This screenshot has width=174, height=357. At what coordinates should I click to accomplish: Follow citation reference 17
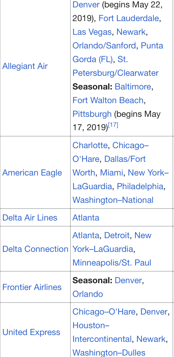[x=113, y=125]
